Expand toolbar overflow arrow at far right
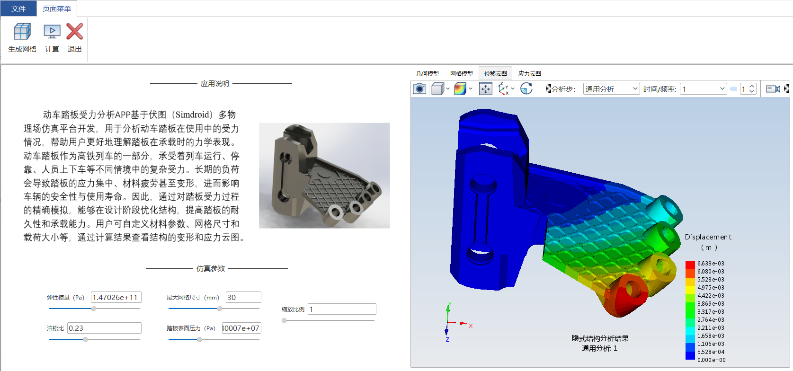793x371 pixels. pos(786,89)
